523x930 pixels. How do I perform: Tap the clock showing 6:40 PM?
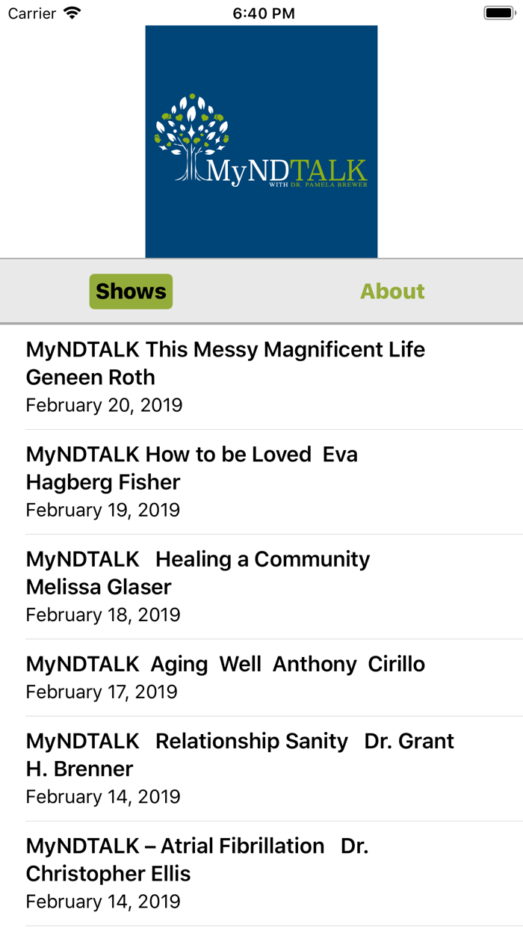click(x=263, y=13)
